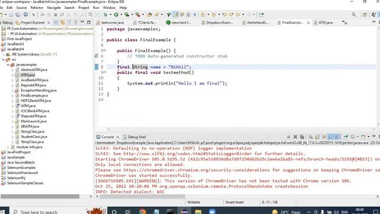The height and width of the screenshot is (214, 380).
Task: Close the Project Explorer view
Action: tap(49, 23)
